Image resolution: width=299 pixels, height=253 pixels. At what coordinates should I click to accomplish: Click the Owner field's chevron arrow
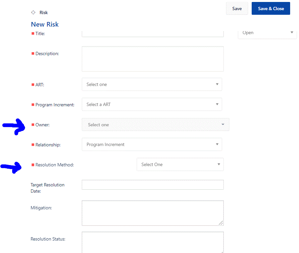[x=223, y=124]
